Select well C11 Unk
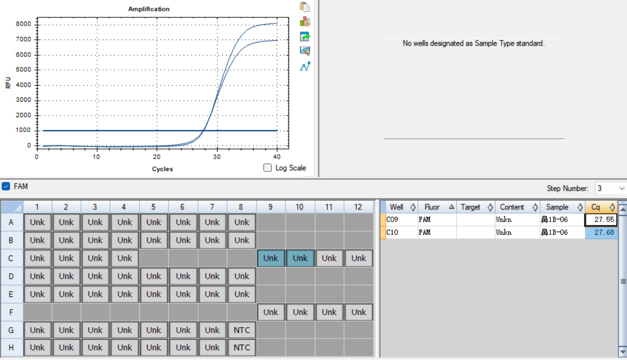 click(x=329, y=258)
